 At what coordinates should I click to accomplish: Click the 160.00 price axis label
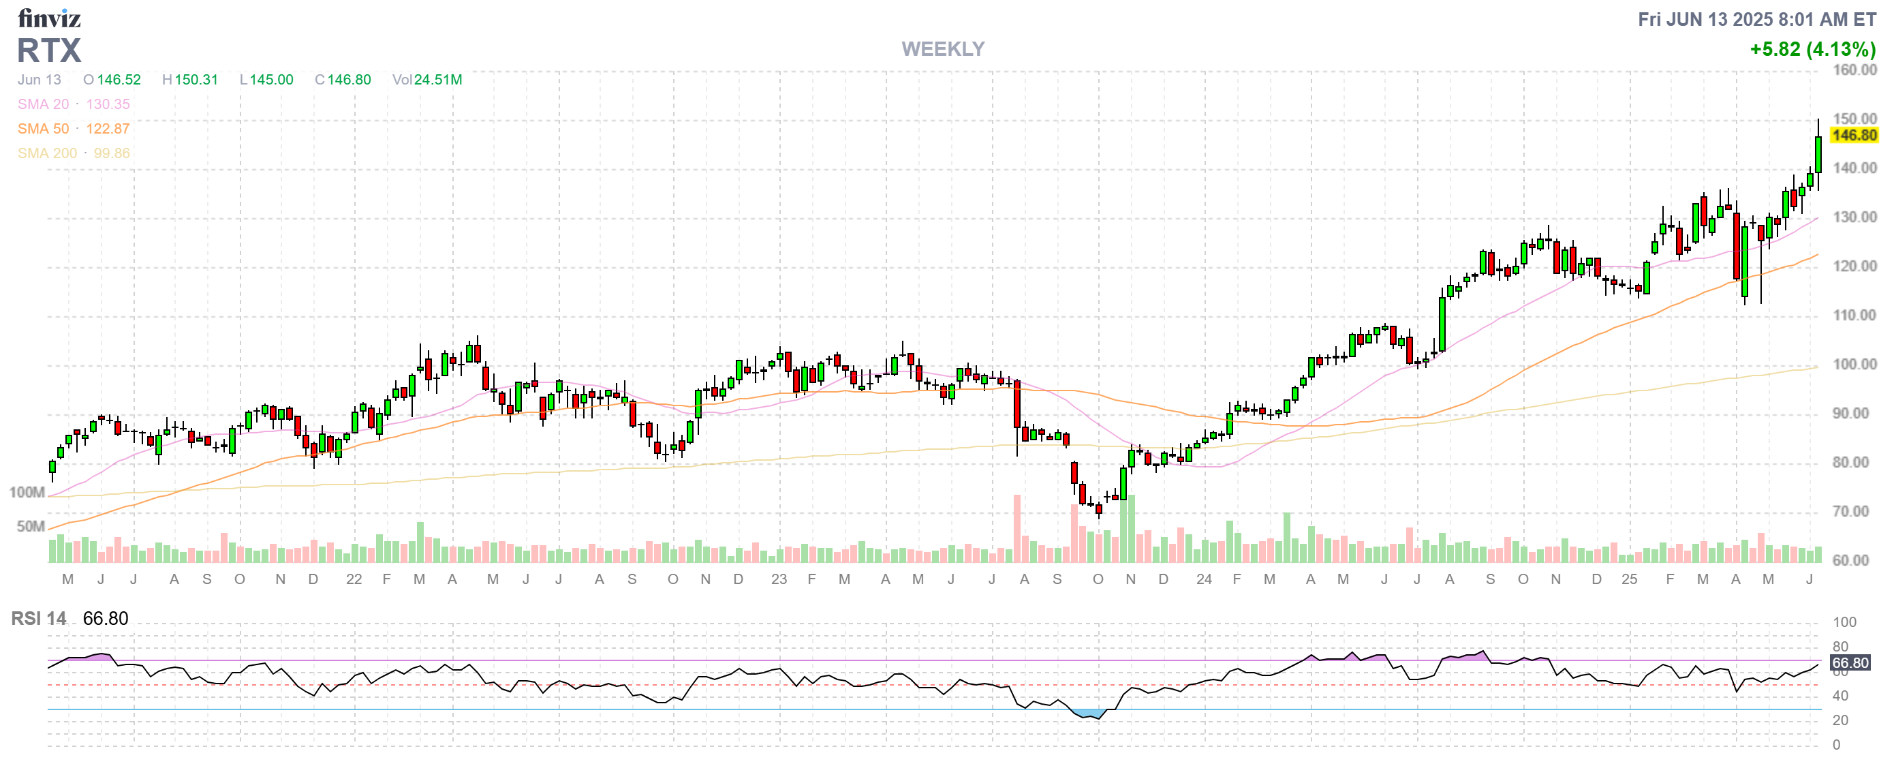(1854, 71)
